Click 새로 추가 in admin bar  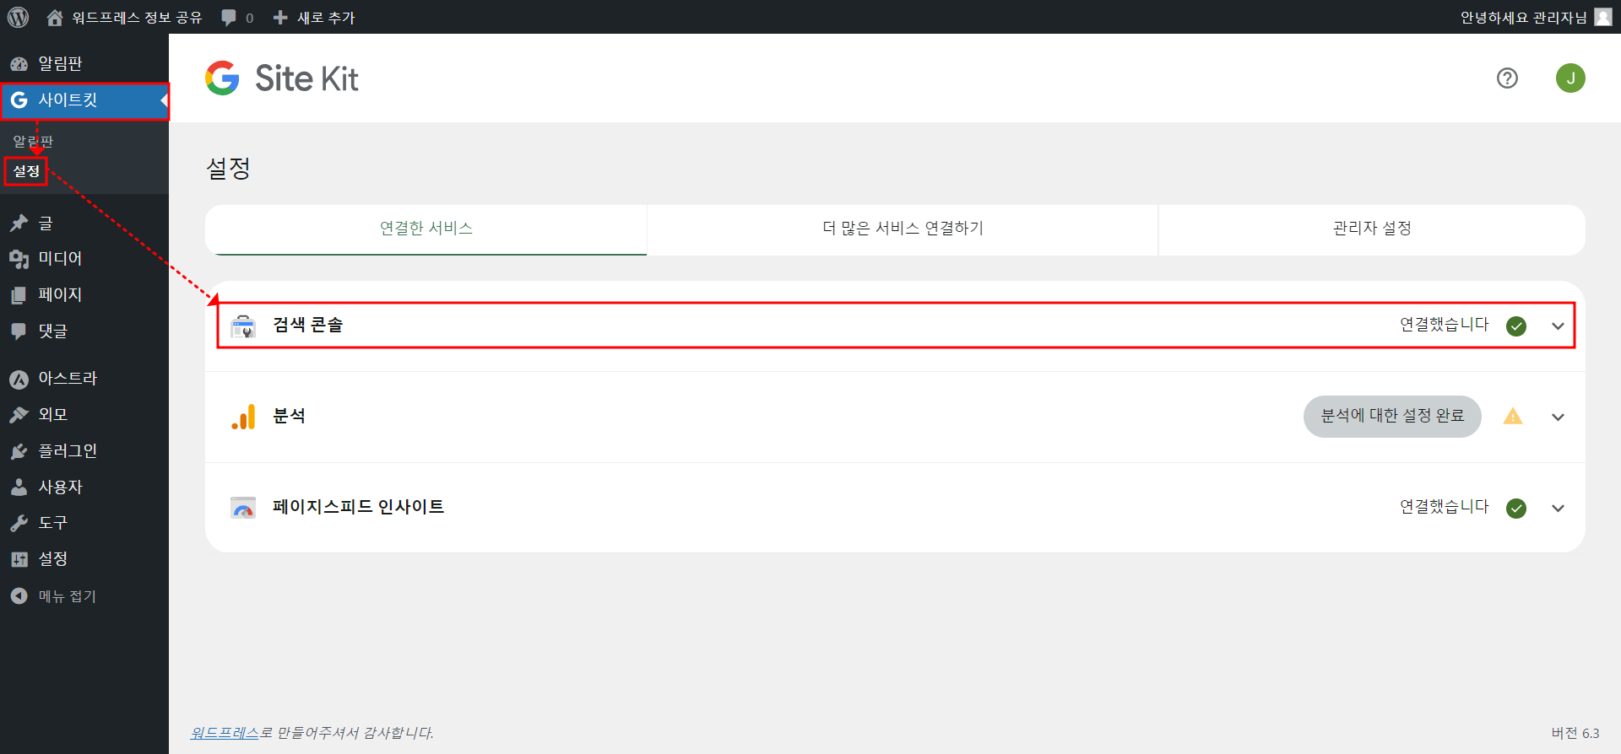point(326,18)
